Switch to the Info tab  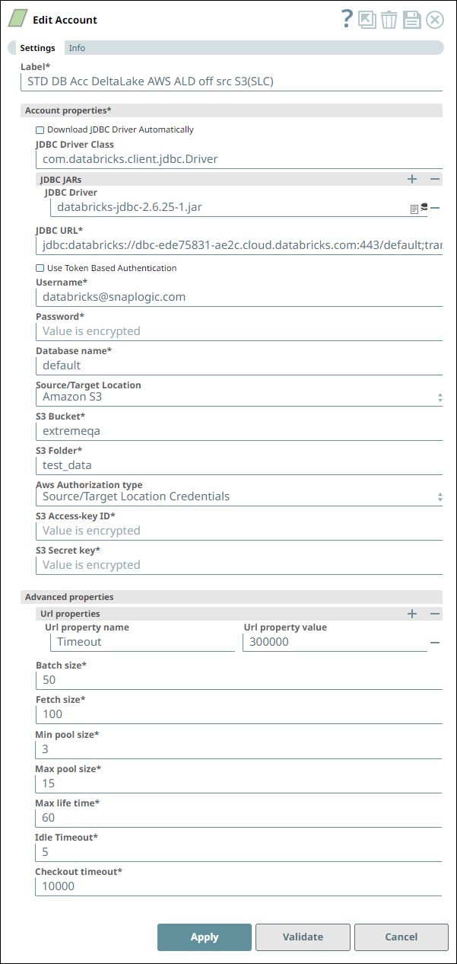pos(77,48)
